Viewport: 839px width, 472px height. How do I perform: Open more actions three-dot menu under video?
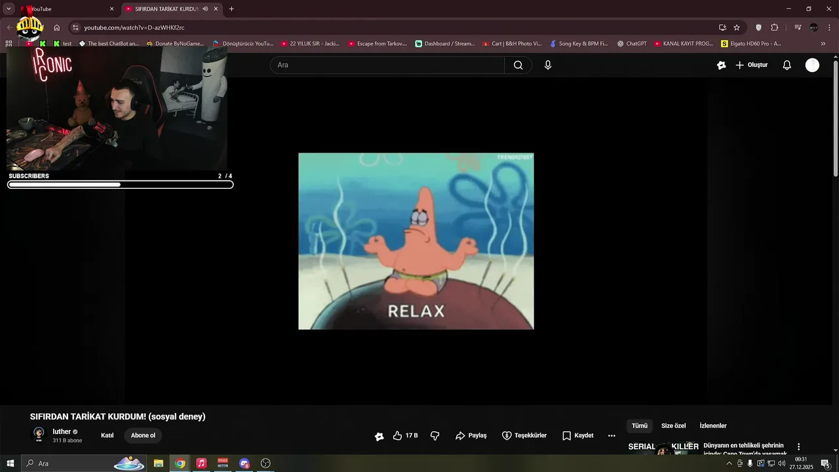click(612, 435)
